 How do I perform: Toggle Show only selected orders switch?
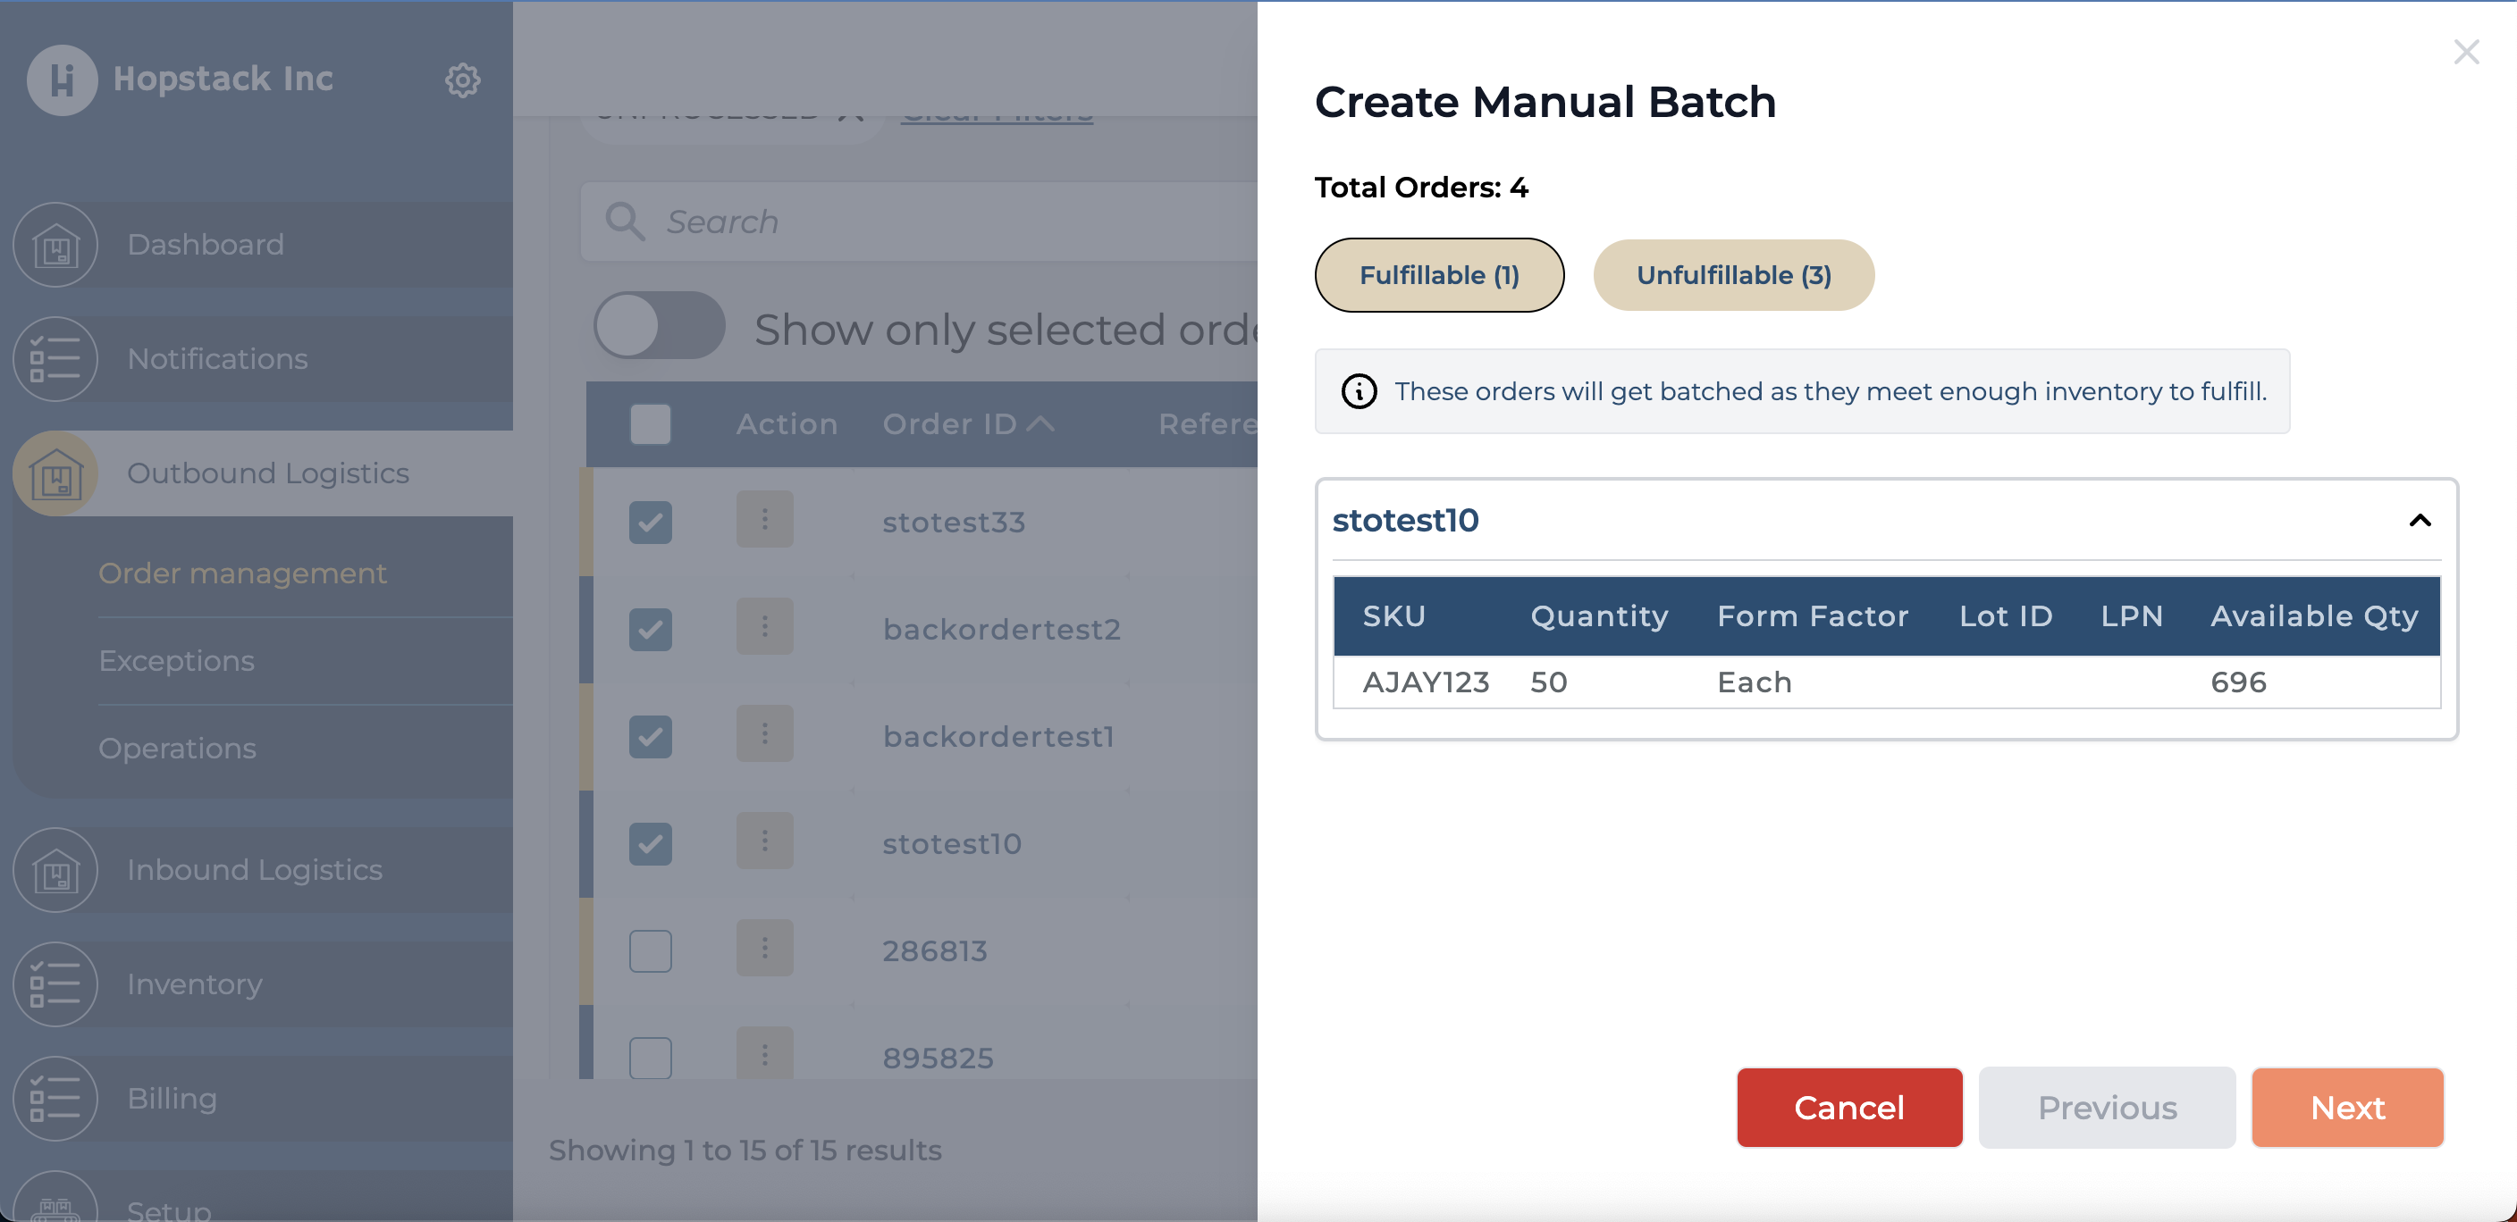(x=659, y=326)
